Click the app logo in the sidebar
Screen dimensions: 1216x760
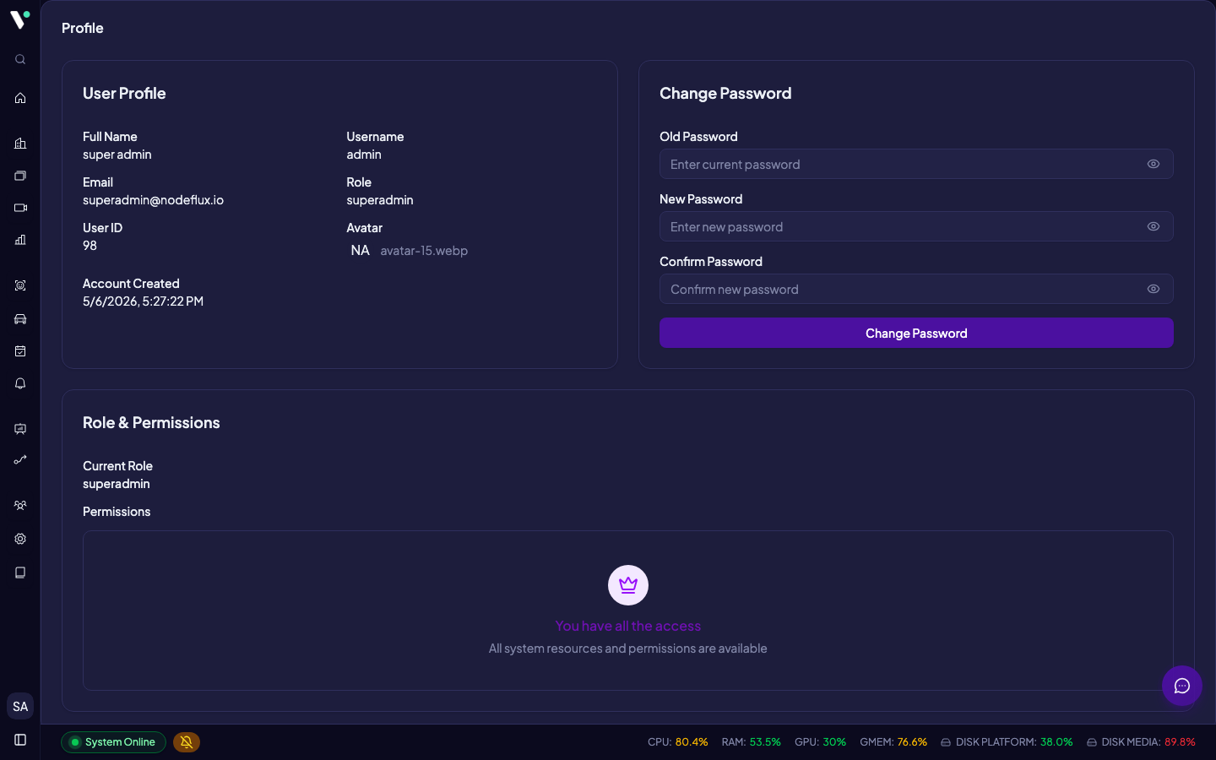pos(20,19)
